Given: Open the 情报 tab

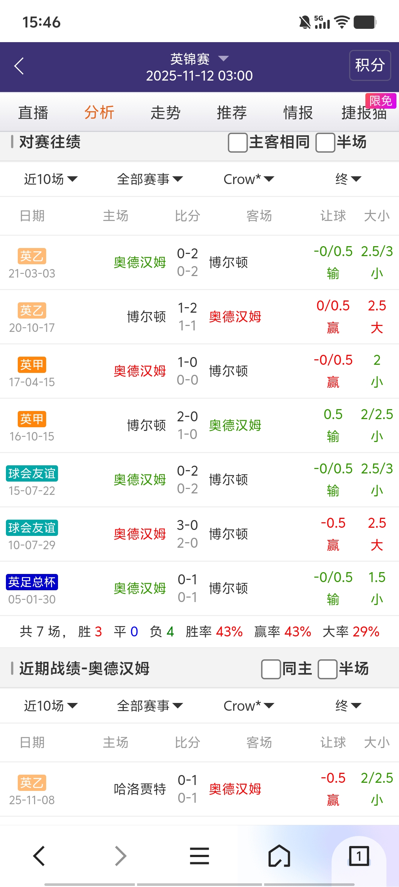Looking at the screenshot, I should pos(298,113).
